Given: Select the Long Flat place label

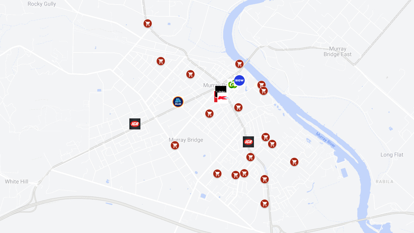Looking at the screenshot, I should click(392, 155).
